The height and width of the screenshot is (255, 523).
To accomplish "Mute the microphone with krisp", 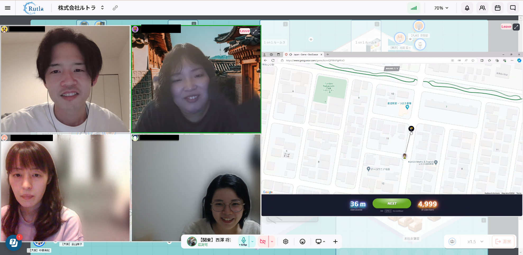I will 244,241.
